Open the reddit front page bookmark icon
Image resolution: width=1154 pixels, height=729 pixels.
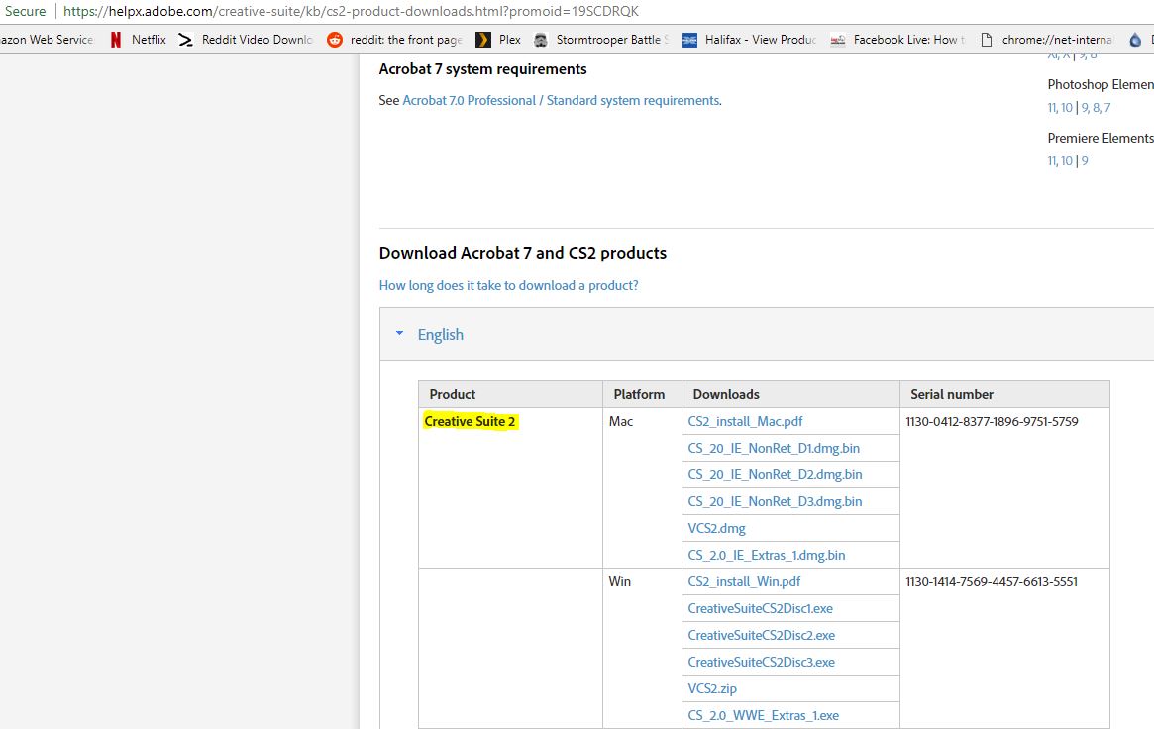tap(335, 40)
